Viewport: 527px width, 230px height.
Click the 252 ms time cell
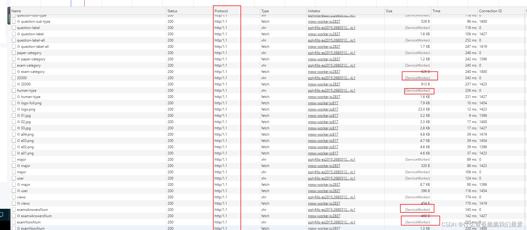click(x=471, y=40)
